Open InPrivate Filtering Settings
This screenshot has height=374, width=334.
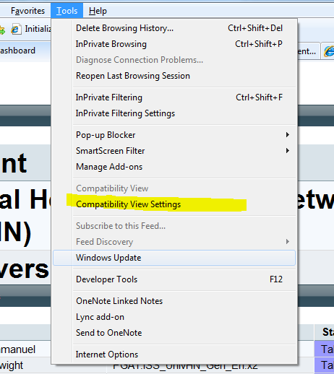(174, 113)
